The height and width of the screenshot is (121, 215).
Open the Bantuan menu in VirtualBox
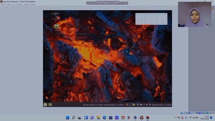(33, 4)
